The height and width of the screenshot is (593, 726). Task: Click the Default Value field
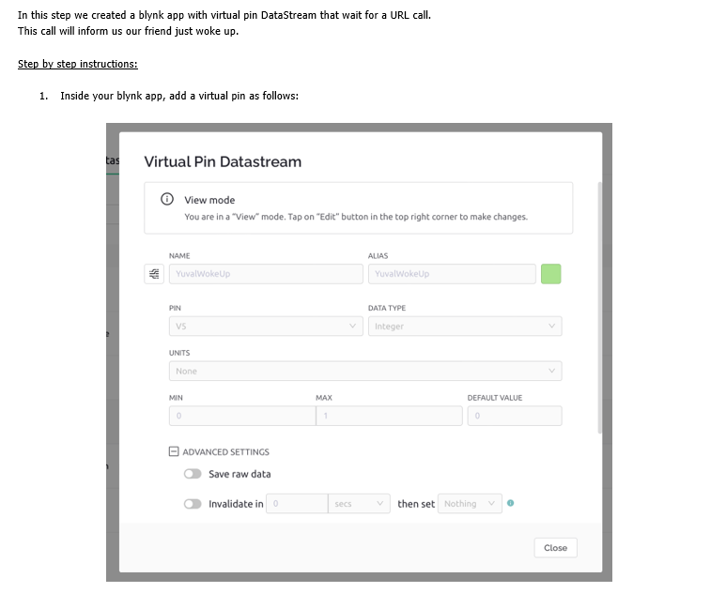pyautogui.click(x=514, y=416)
